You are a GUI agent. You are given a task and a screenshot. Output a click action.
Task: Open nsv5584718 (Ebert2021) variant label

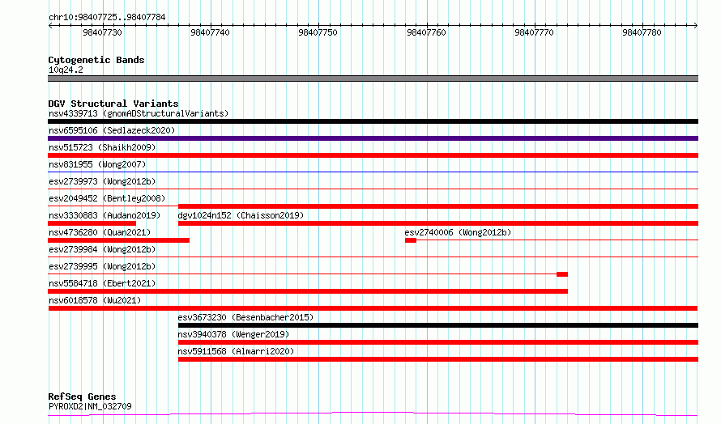point(102,283)
